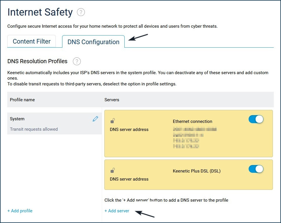281x223 pixels.
Task: Click the Internet Safety page heading
Action: click(40, 12)
